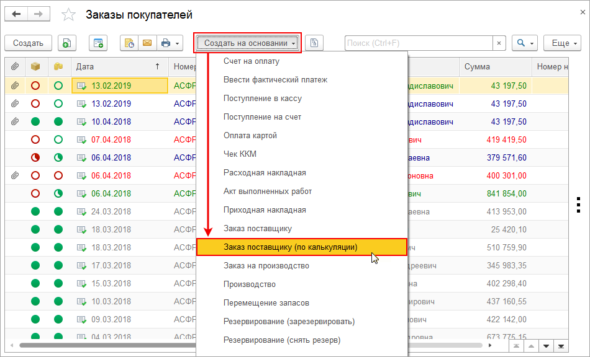
Task: Click shipment status circle on 07.04.2018 row
Action: click(35, 139)
